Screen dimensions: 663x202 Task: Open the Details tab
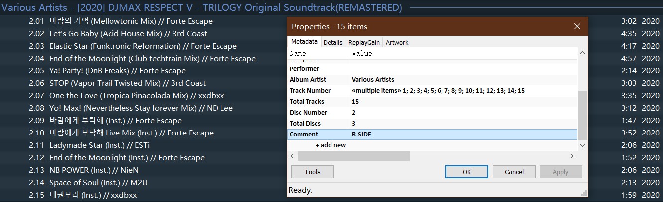[333, 43]
